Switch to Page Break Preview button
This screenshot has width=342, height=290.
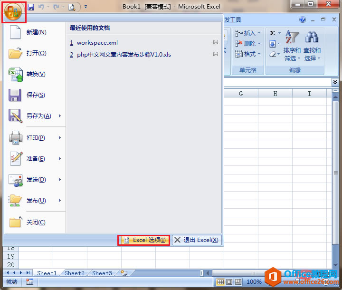tap(238, 282)
